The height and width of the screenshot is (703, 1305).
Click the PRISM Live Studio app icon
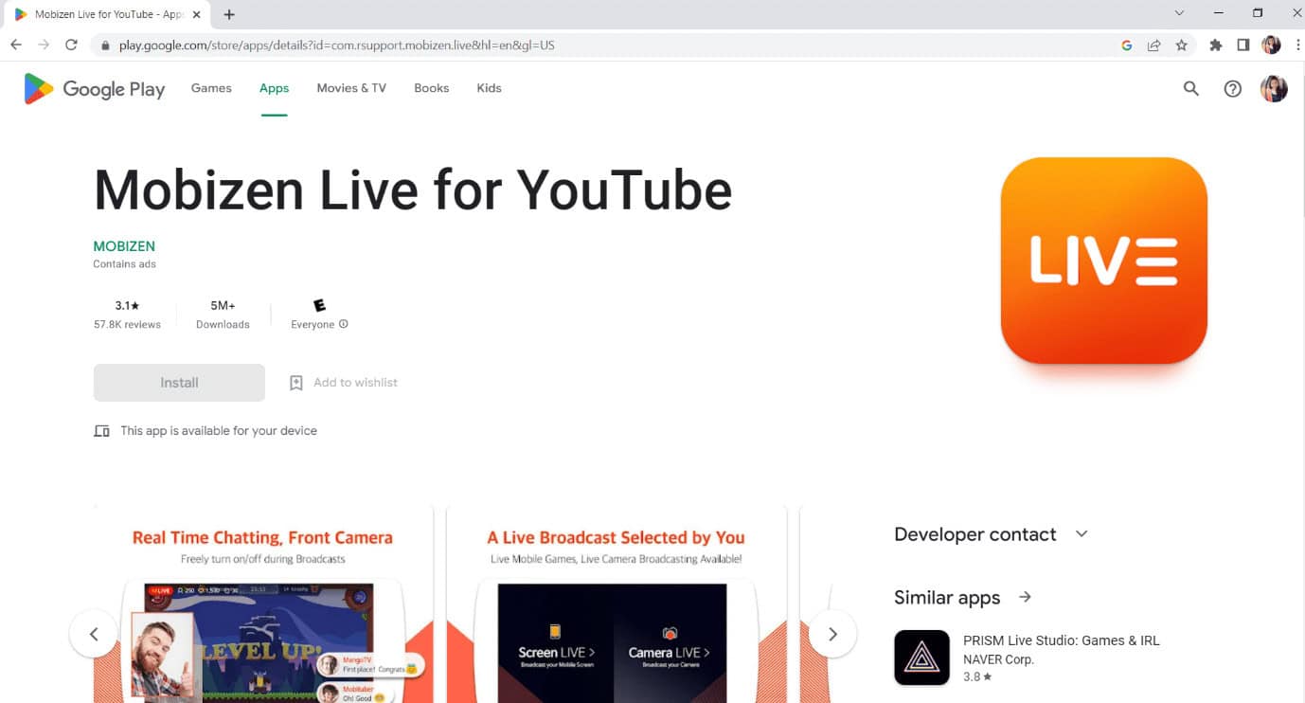(921, 657)
